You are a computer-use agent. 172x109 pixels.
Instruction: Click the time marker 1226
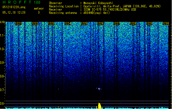pos(100,23)
